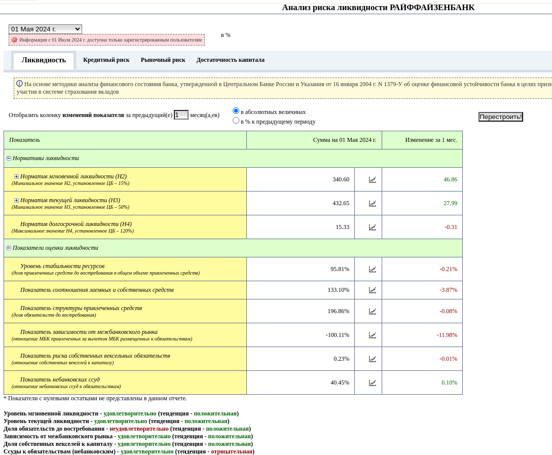Image resolution: width=552 pixels, height=455 pixels.
Task: Open chart for Уровень стабильности ресурсов
Action: (373, 269)
